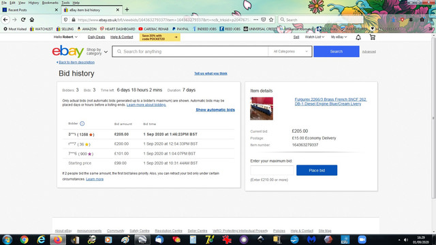Open All Categories combo box
The height and width of the screenshot is (245, 436).
(290, 52)
